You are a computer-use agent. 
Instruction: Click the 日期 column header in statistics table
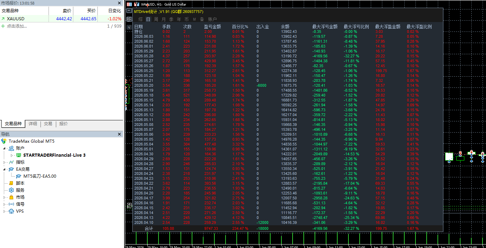(x=139, y=27)
